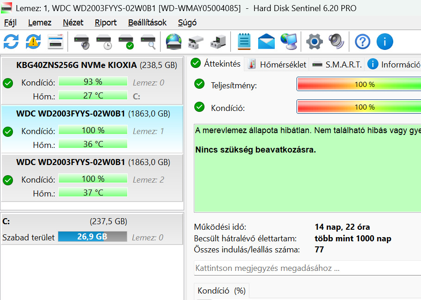Open the Riport menu

[105, 23]
